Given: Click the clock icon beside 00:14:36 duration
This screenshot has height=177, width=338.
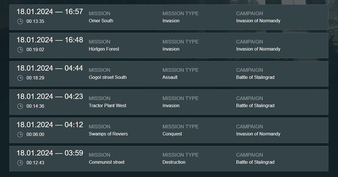Looking at the screenshot, I should click(20, 106).
